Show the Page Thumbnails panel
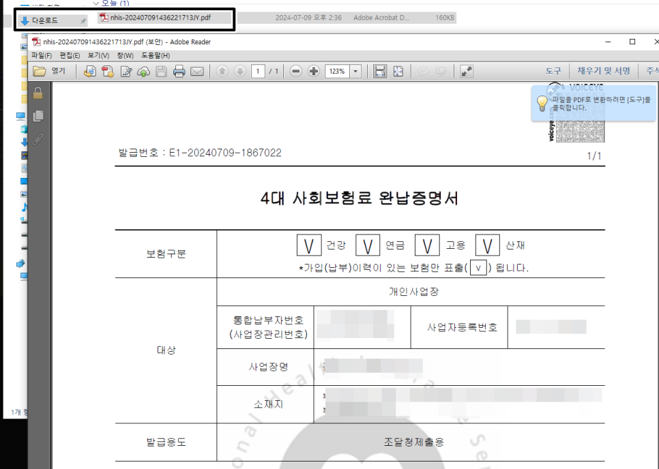Screen dimensions: 659x469 (x=38, y=116)
